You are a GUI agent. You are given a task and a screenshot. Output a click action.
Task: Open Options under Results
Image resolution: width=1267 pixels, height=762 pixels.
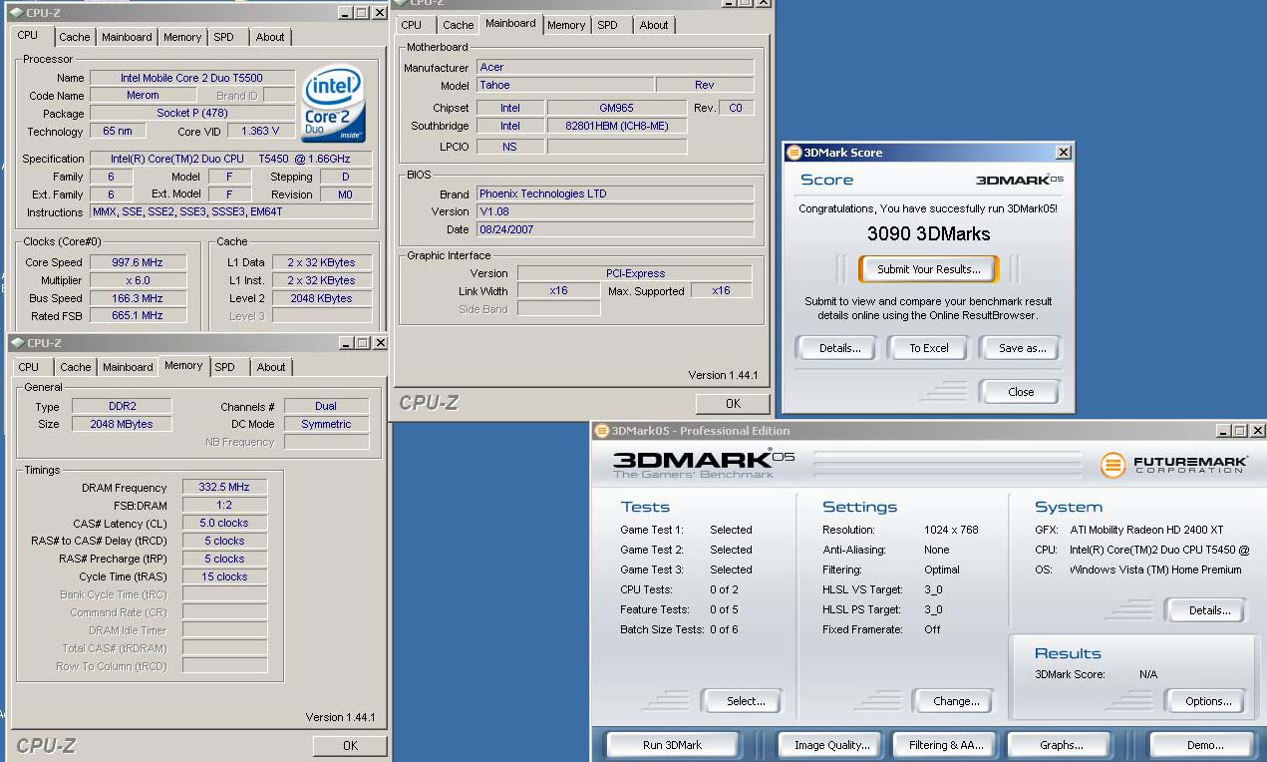tap(1208, 701)
